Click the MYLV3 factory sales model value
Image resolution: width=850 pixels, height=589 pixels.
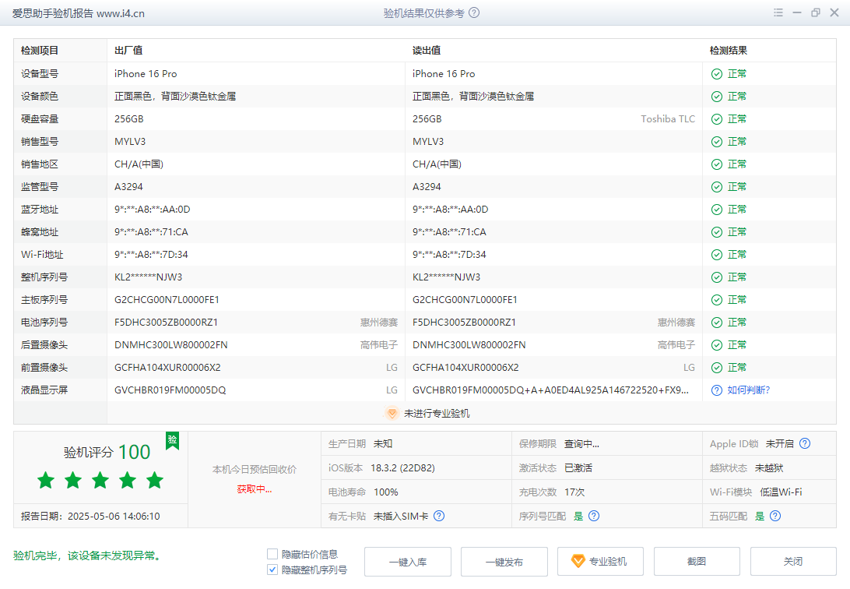point(130,142)
